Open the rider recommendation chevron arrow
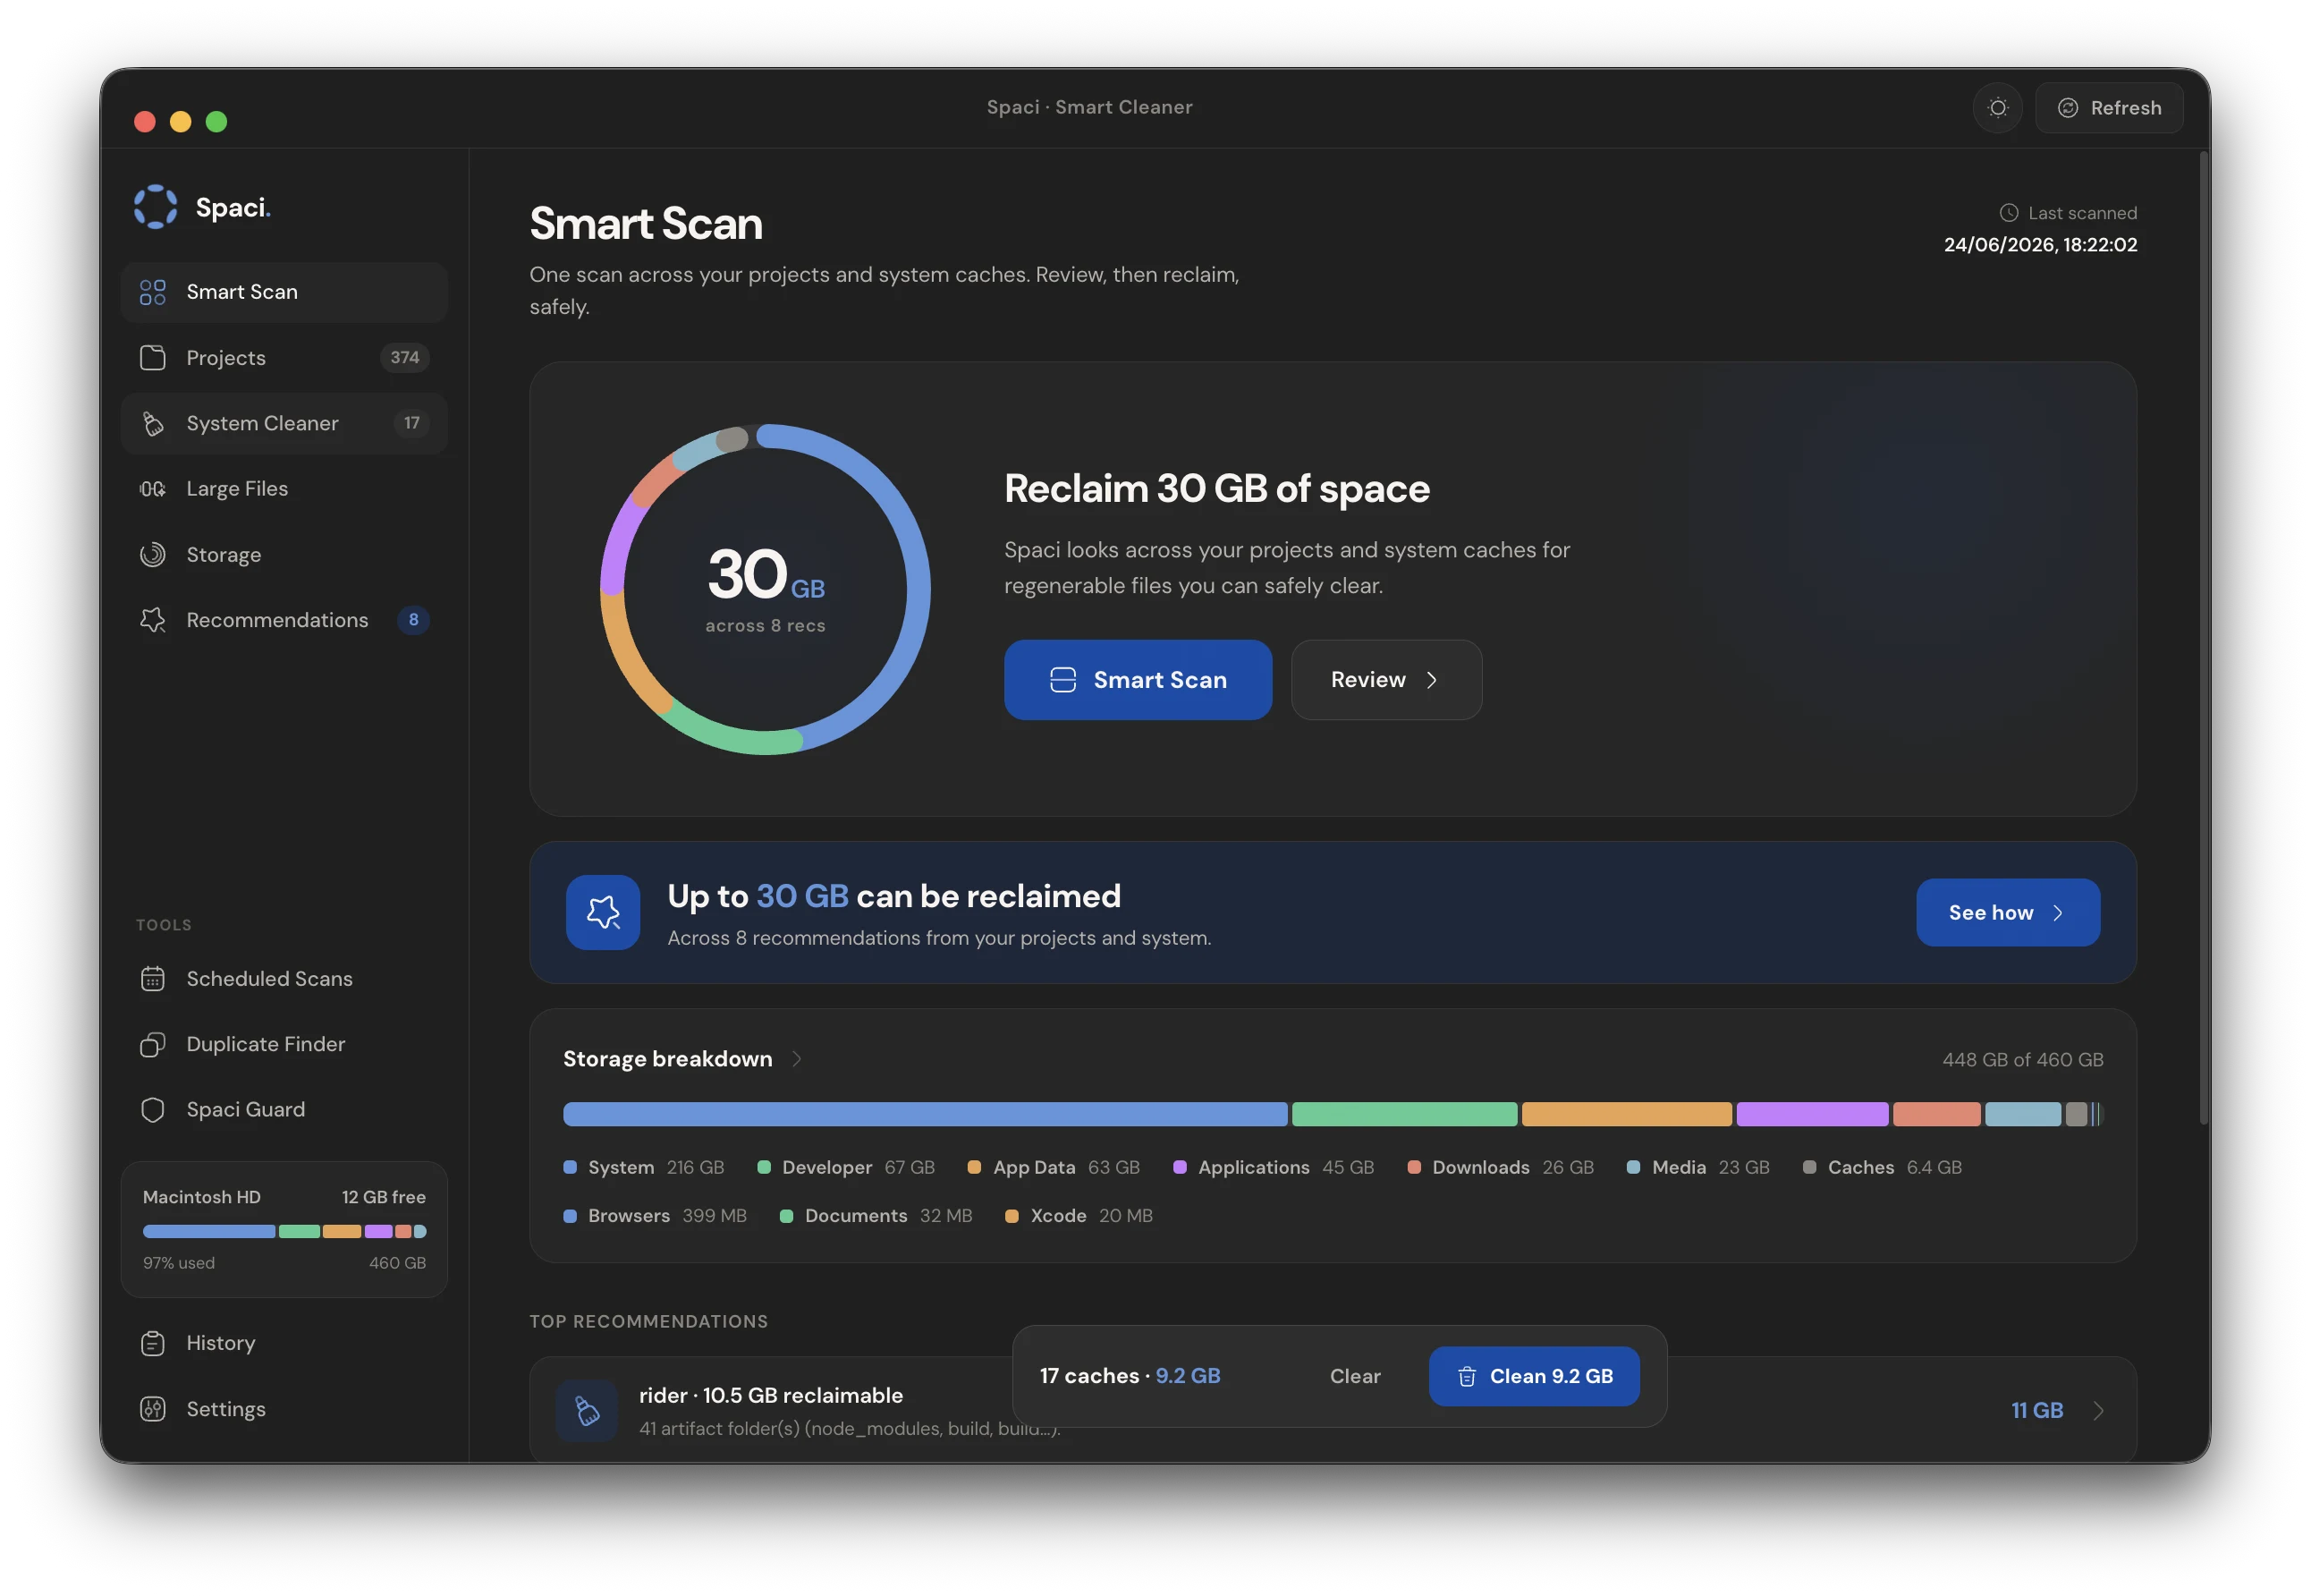This screenshot has height=1596, width=2311. pyautogui.click(x=2098, y=1410)
